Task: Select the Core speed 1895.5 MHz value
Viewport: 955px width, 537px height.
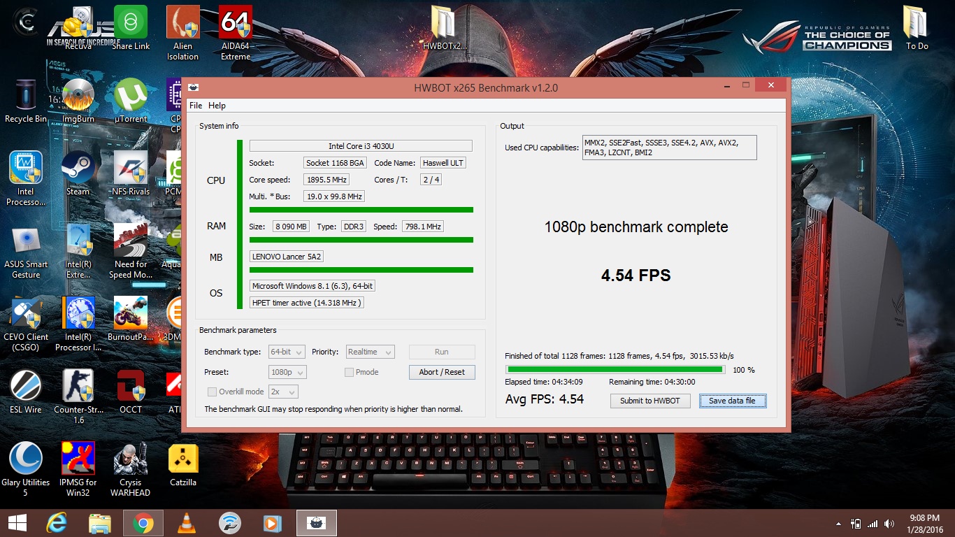Action: (x=326, y=180)
